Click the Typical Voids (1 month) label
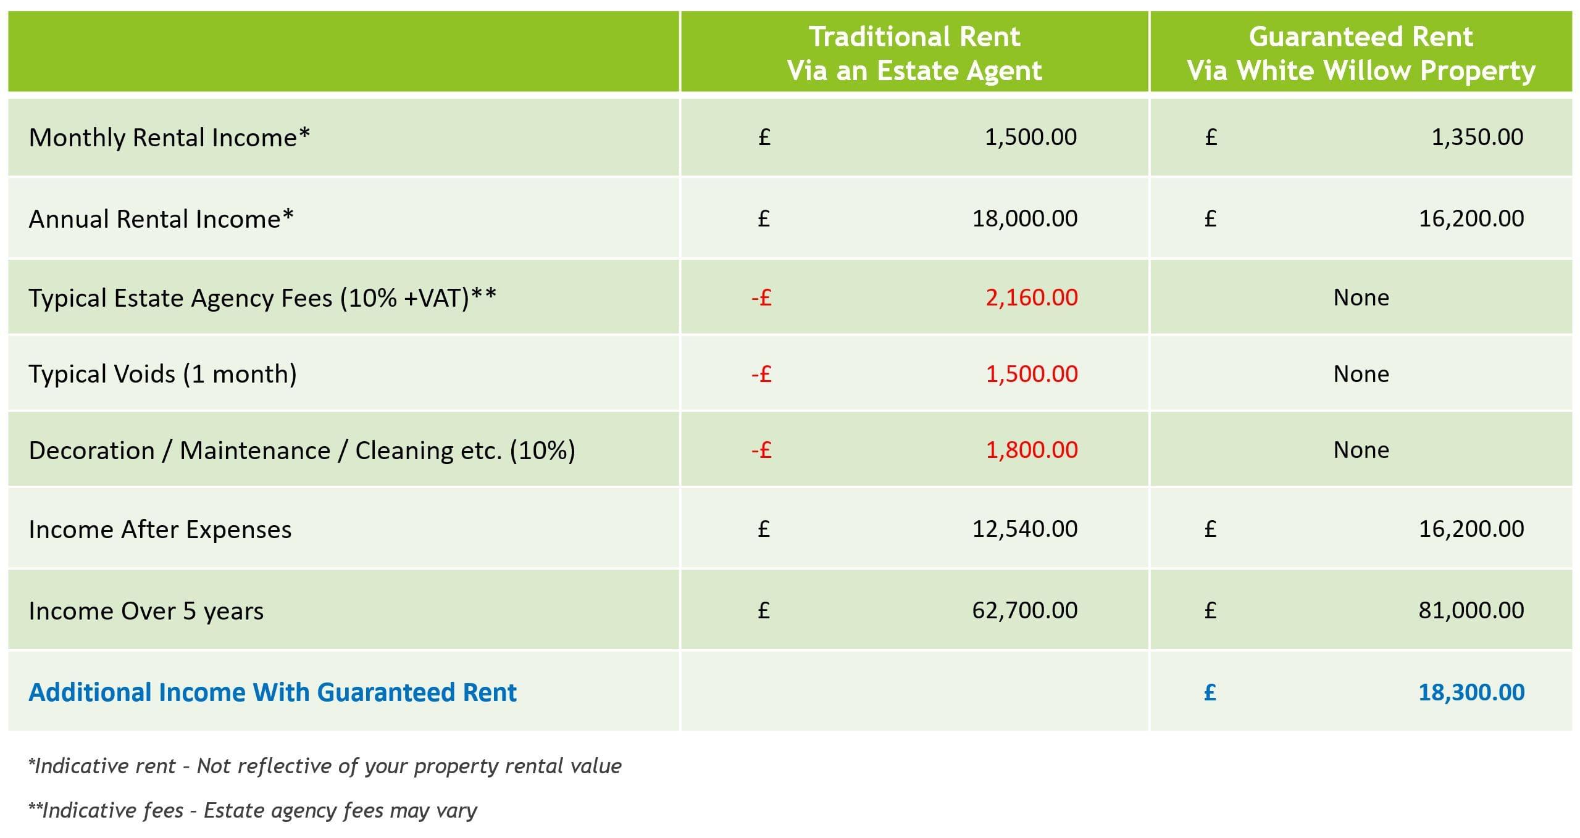Viewport: 1580px width, 838px height. point(162,374)
